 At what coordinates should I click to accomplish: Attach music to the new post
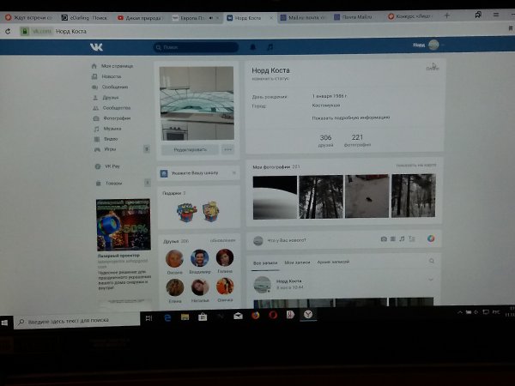click(x=401, y=238)
